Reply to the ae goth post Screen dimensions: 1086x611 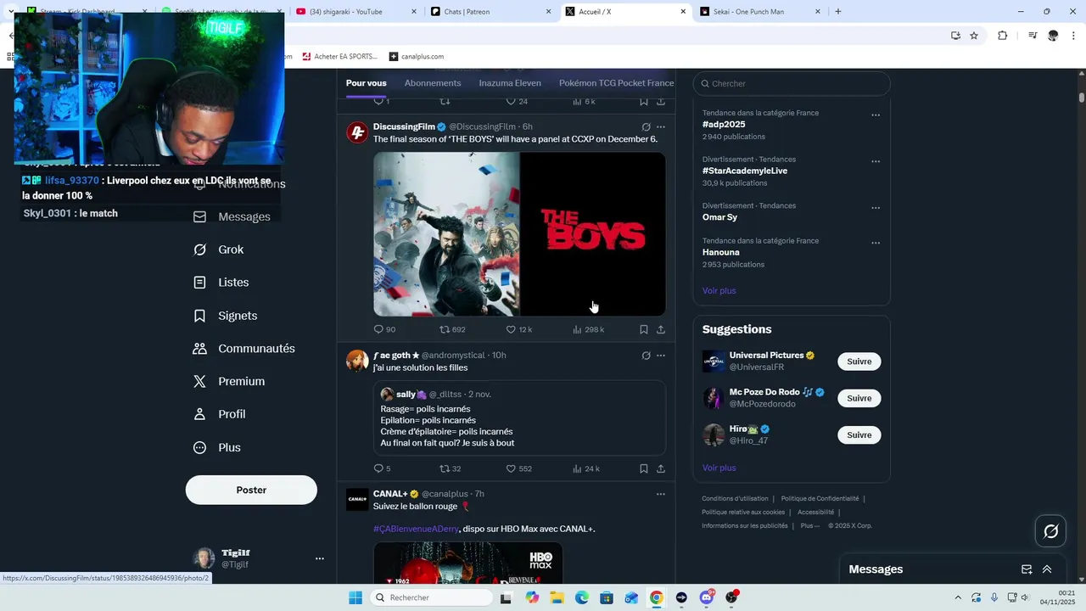pyautogui.click(x=382, y=468)
